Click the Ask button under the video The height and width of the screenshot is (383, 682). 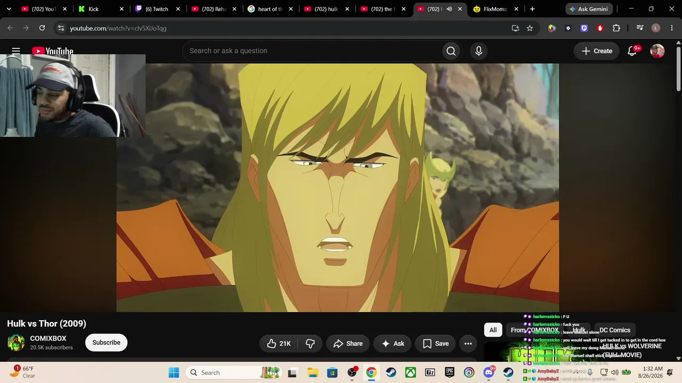pyautogui.click(x=393, y=344)
